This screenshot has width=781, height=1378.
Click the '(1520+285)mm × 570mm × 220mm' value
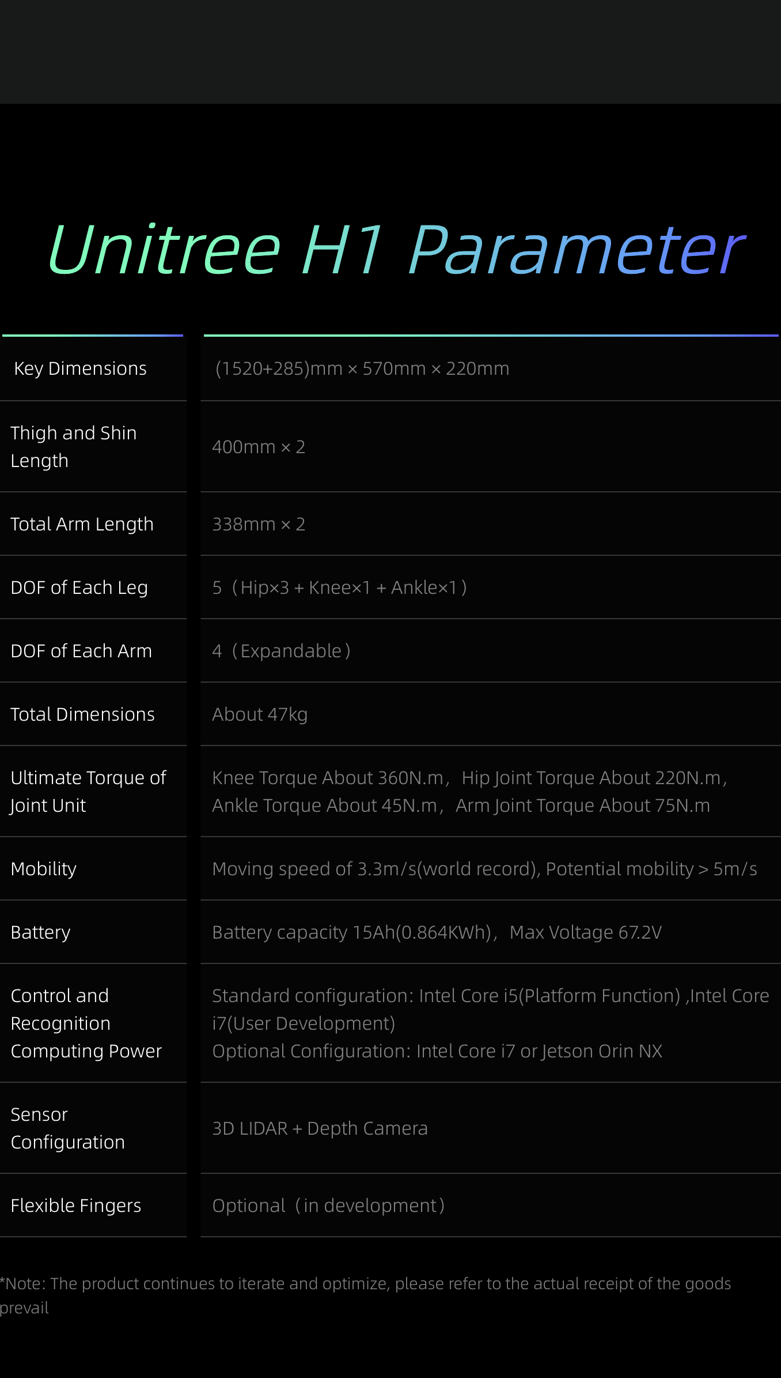pos(362,368)
